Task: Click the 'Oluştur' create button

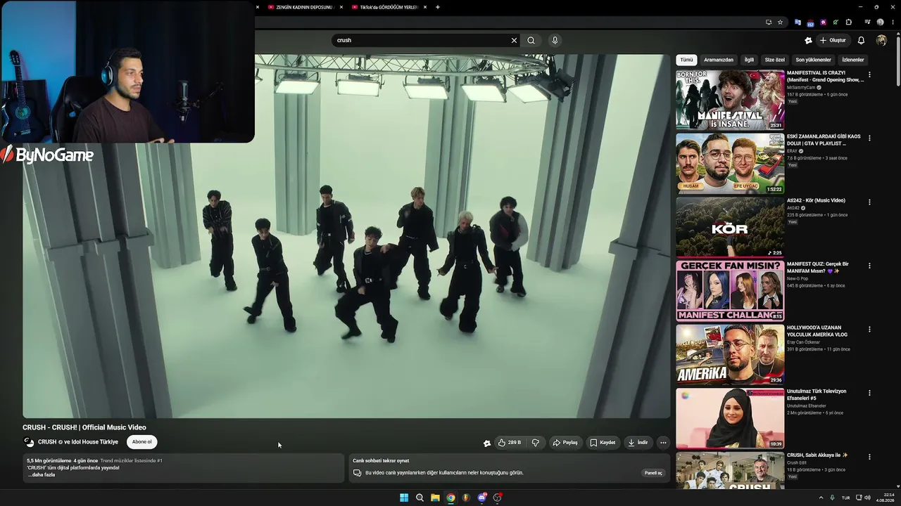Action: click(x=832, y=40)
